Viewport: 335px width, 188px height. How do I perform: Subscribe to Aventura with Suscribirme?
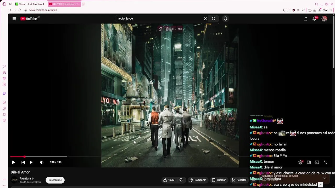click(55, 180)
